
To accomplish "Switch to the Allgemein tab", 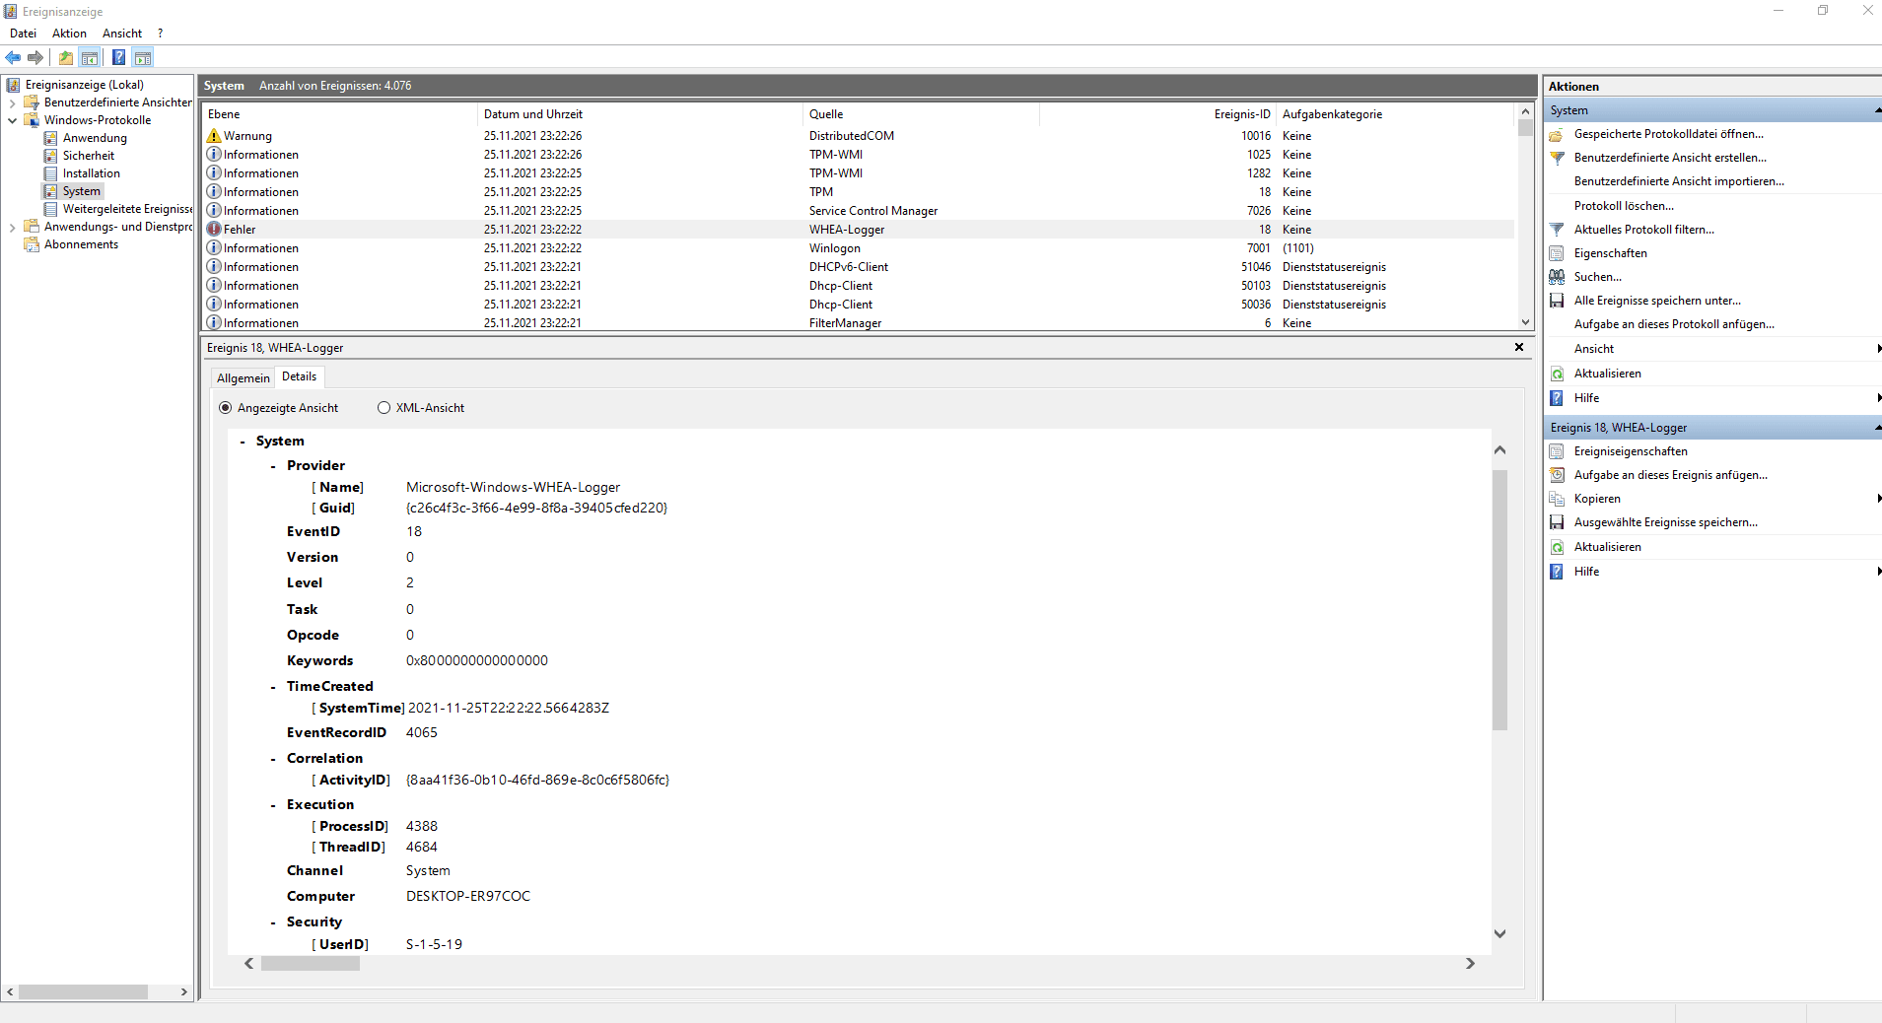I will pos(243,378).
